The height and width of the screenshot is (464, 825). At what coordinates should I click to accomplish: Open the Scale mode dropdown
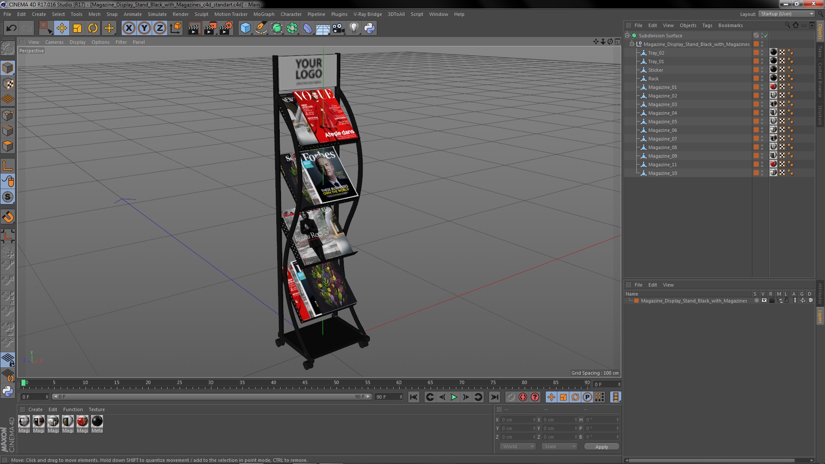(559, 447)
